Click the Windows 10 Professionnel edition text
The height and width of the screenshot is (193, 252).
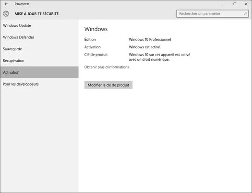tap(150, 39)
